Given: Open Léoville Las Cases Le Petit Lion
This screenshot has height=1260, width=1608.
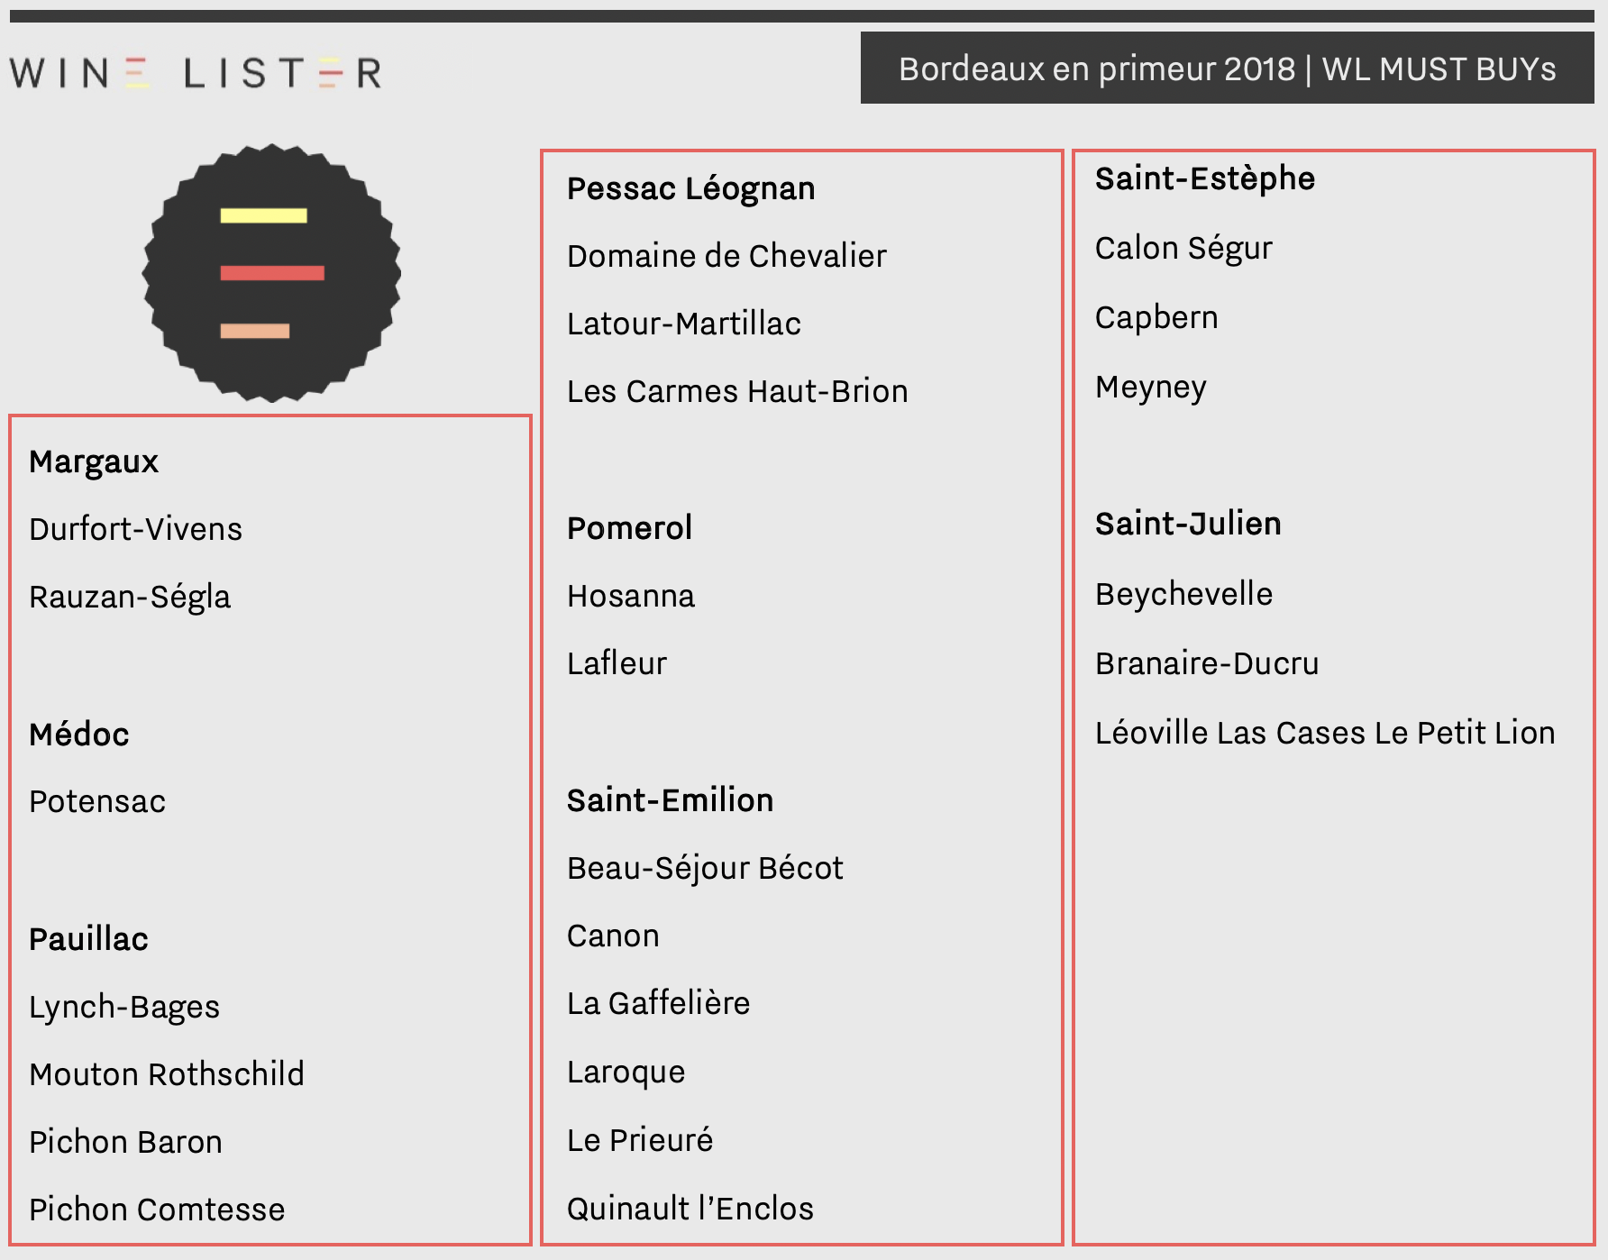Looking at the screenshot, I should (x=1325, y=733).
